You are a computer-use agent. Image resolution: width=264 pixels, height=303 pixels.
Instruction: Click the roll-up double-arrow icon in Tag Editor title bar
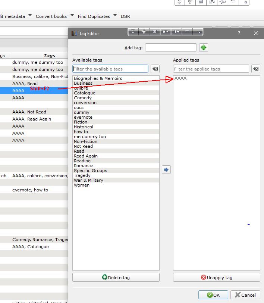[133, 32]
